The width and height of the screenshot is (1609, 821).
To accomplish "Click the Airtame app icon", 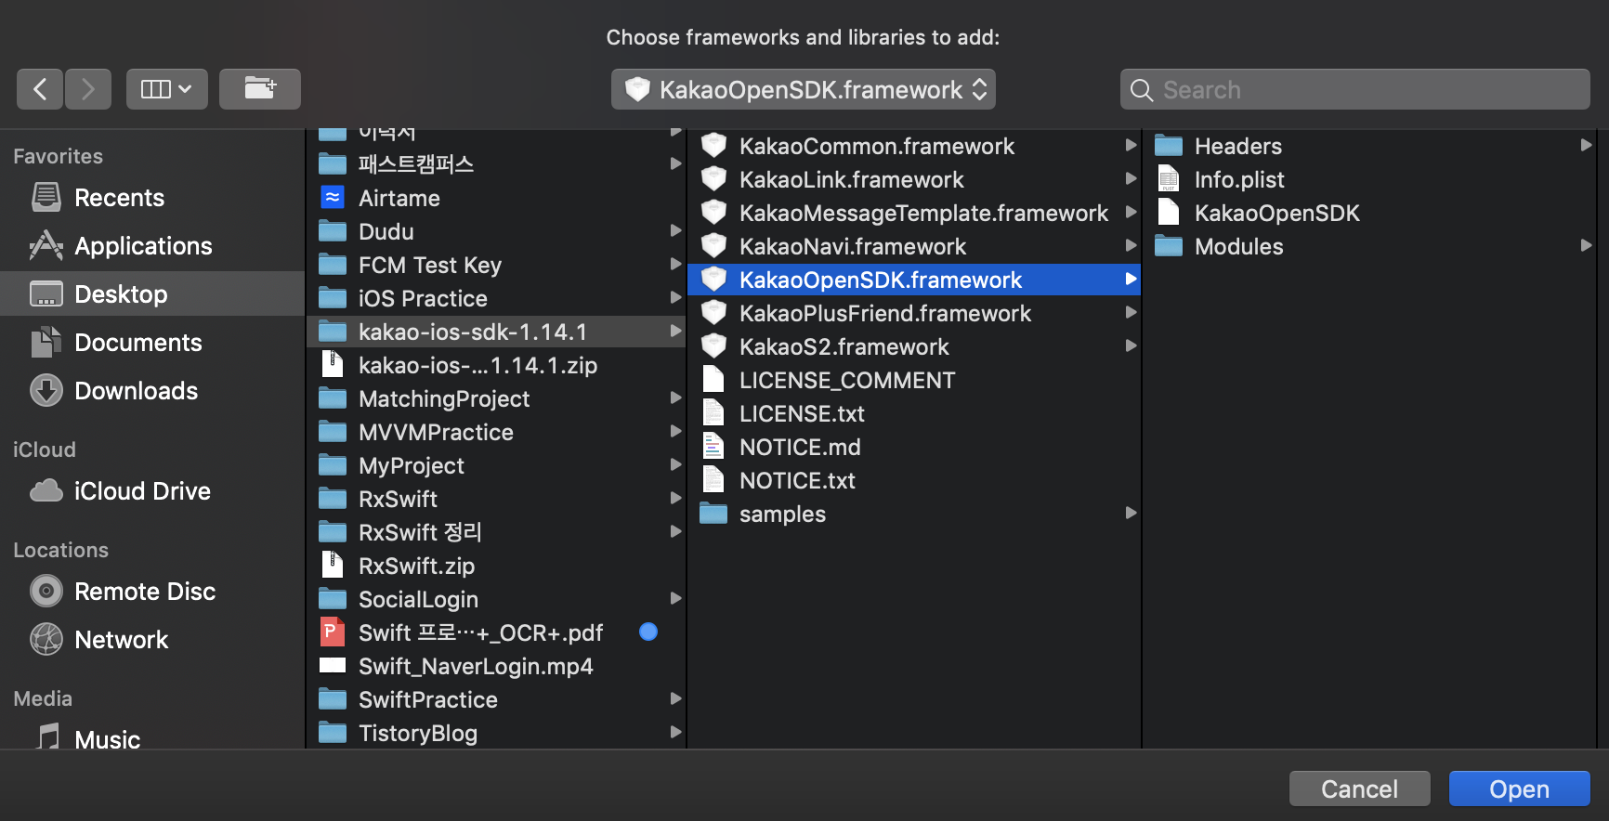I will pyautogui.click(x=333, y=198).
